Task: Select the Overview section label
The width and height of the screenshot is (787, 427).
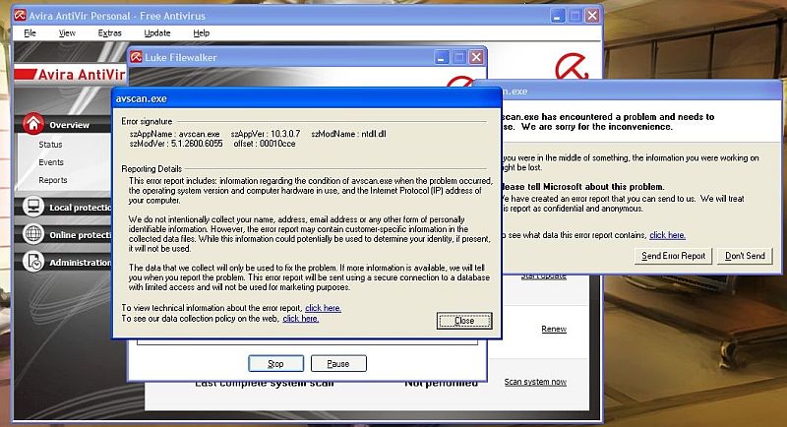Action: click(69, 125)
